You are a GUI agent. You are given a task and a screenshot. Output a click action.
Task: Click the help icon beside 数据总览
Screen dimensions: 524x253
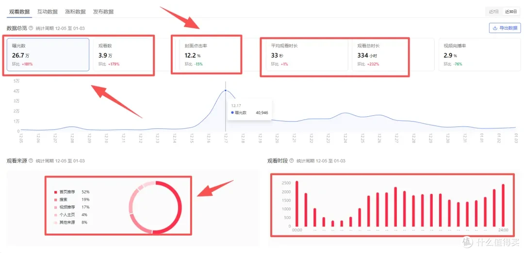coord(31,29)
